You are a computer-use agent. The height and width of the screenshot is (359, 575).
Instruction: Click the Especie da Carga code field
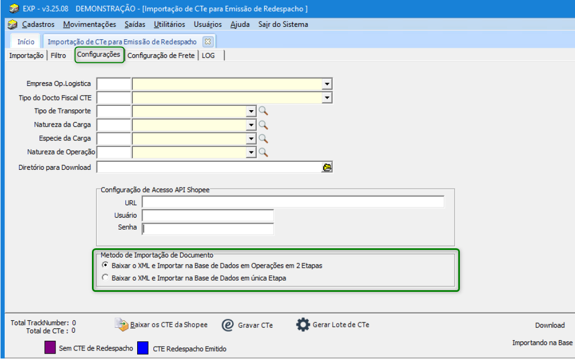coord(113,139)
